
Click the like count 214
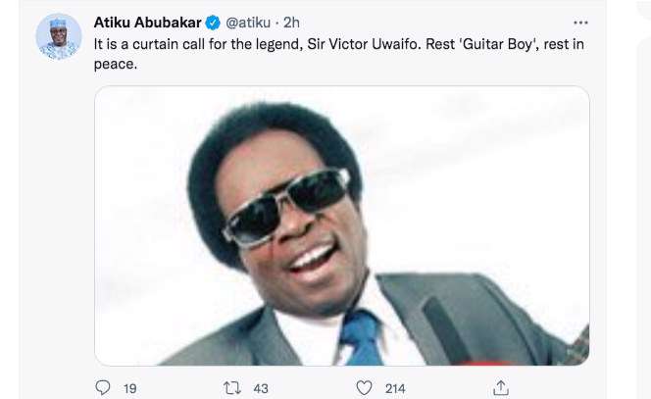[x=395, y=388]
